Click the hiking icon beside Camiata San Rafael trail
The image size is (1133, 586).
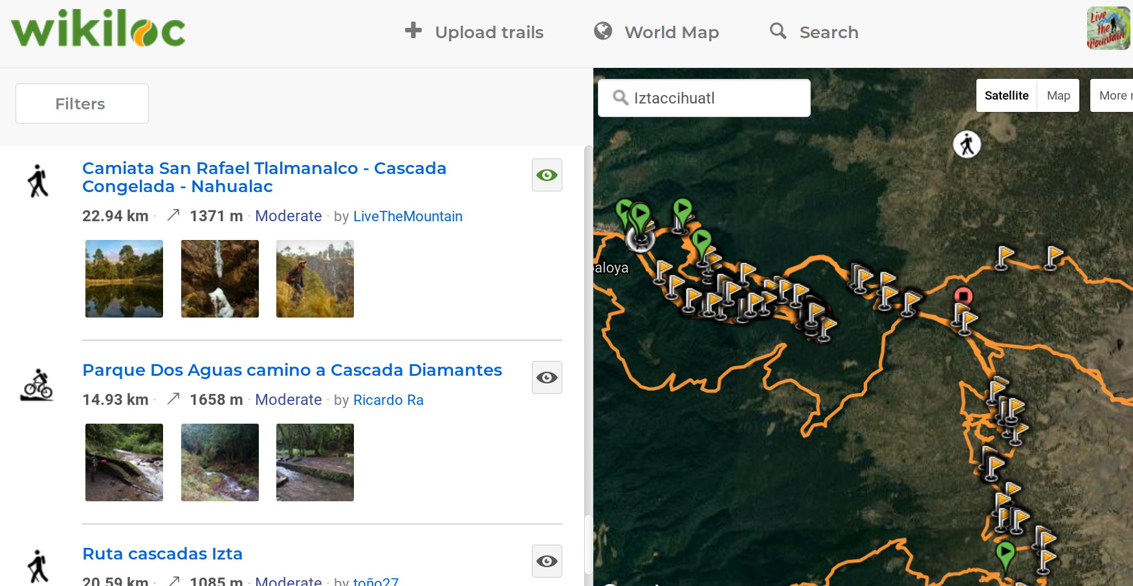click(x=38, y=180)
